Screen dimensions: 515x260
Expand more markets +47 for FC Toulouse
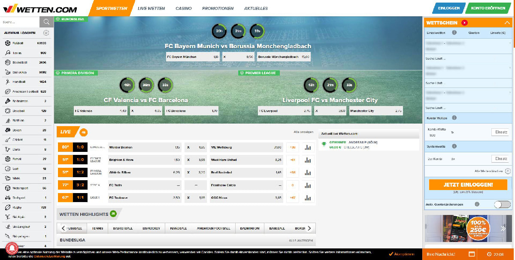click(293, 197)
